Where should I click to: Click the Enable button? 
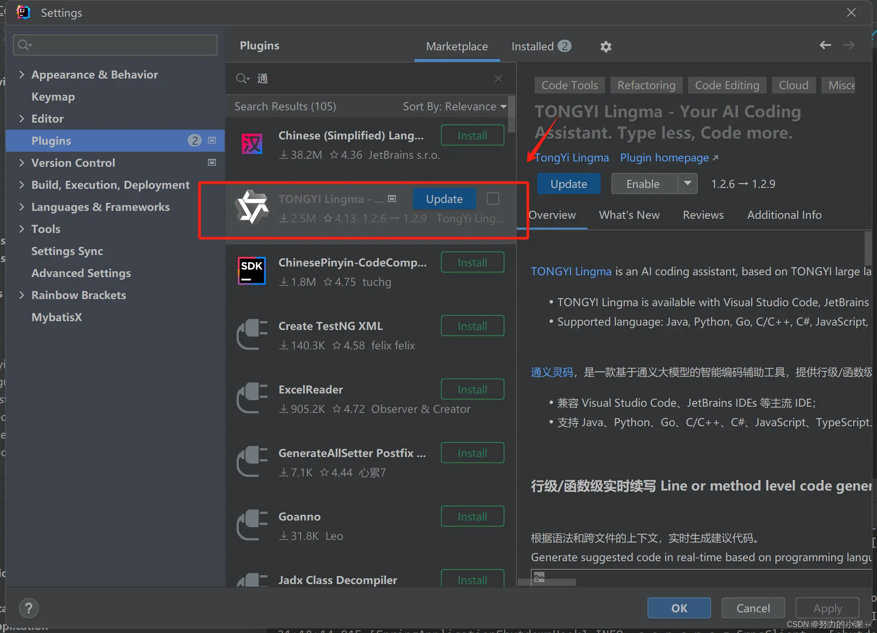click(x=644, y=184)
